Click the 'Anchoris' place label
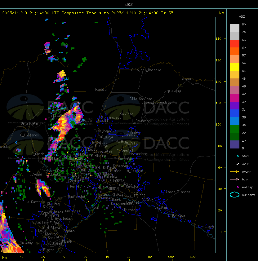Viewport: 258px width, 261px height. [73, 211]
